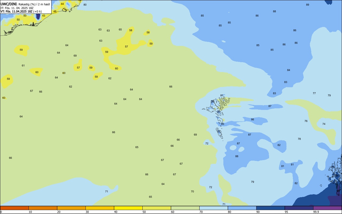The image size is (342, 214).
Task: Click the 0–10 dark orange legend swatch
Action: tap(14, 208)
